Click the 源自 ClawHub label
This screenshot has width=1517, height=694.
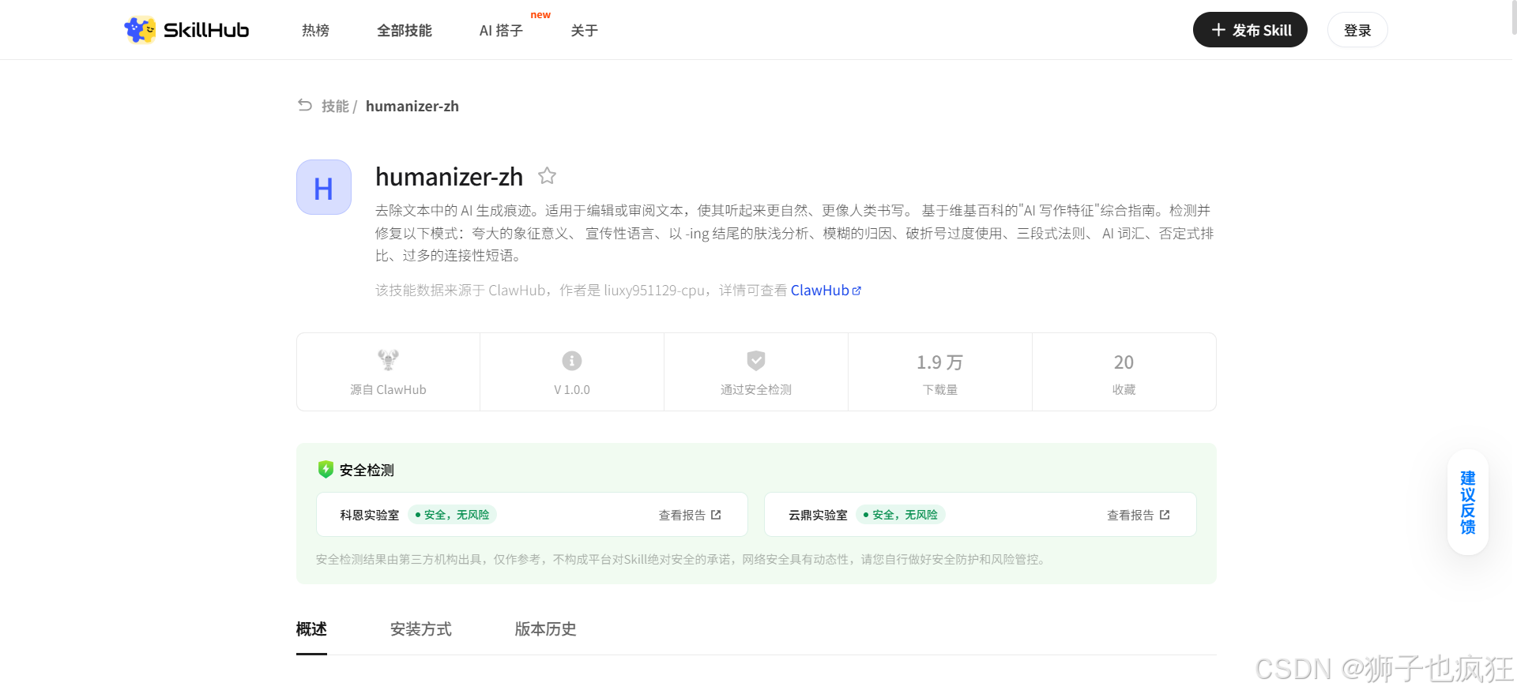(x=388, y=390)
